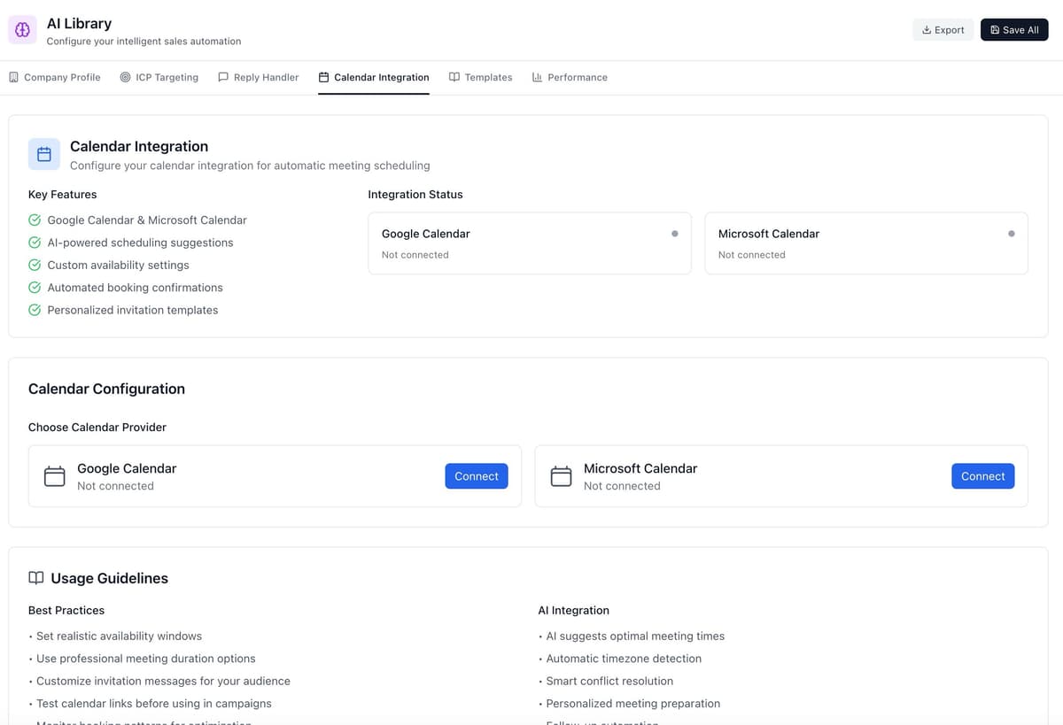
Task: Click checkmark next to Personalized invitation templates
Action: click(35, 310)
